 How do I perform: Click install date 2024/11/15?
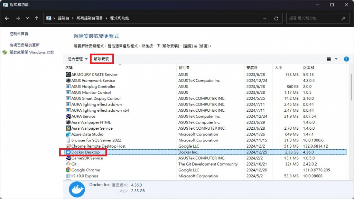(257, 140)
